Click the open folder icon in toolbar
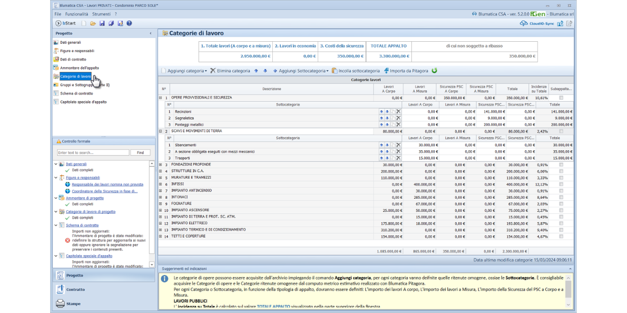Screen dimensions: 627x313 [x=93, y=23]
